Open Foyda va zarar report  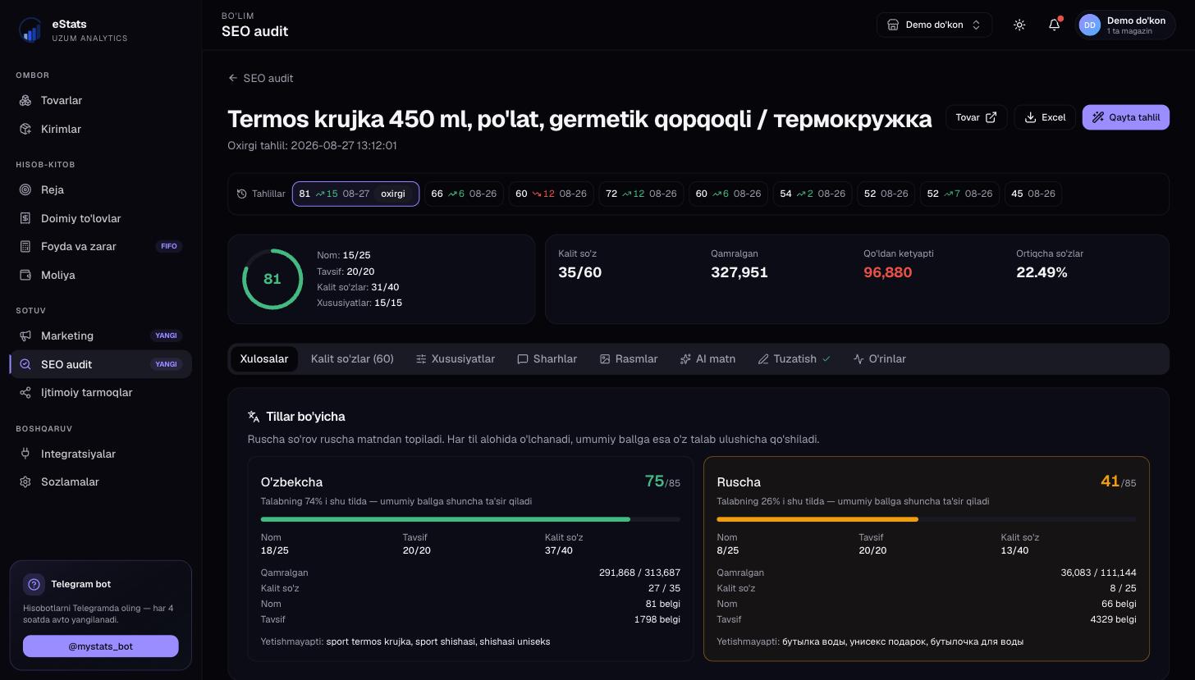pos(100,246)
